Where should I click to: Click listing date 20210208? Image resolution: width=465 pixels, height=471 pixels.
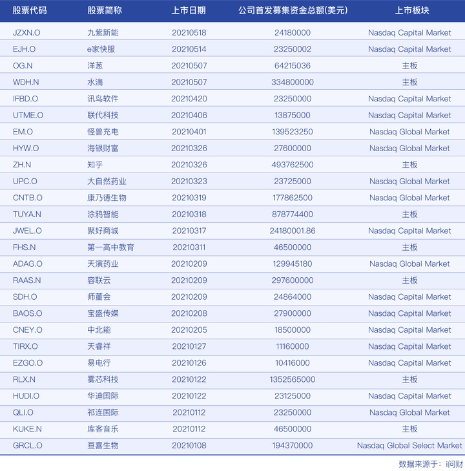(189, 313)
